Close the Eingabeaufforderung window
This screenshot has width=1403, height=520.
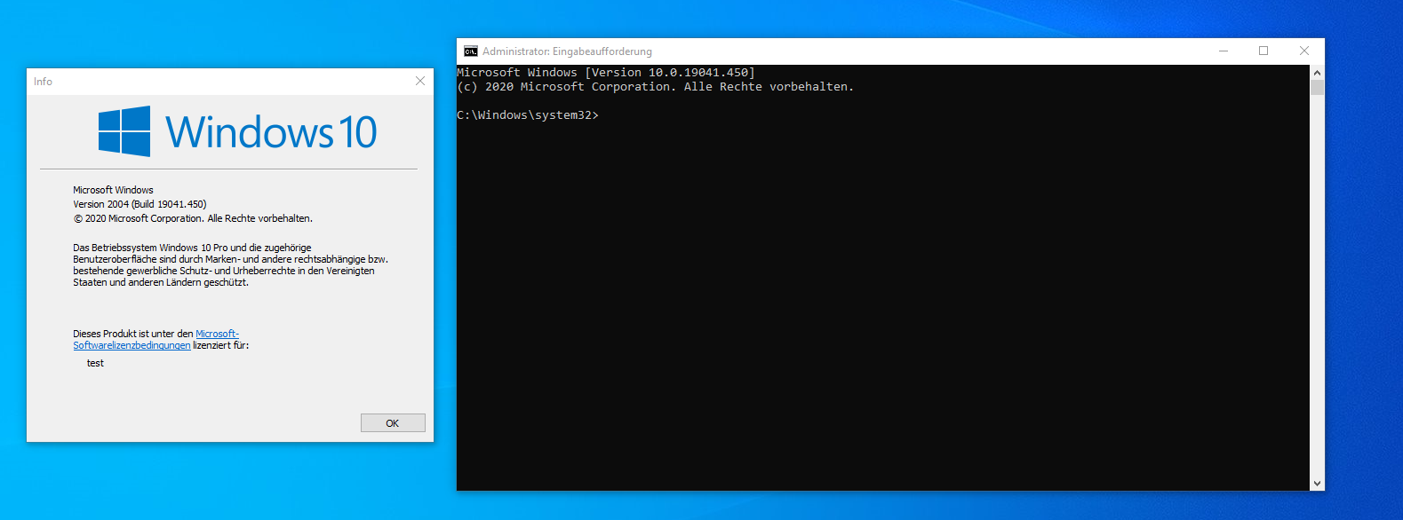[1304, 51]
